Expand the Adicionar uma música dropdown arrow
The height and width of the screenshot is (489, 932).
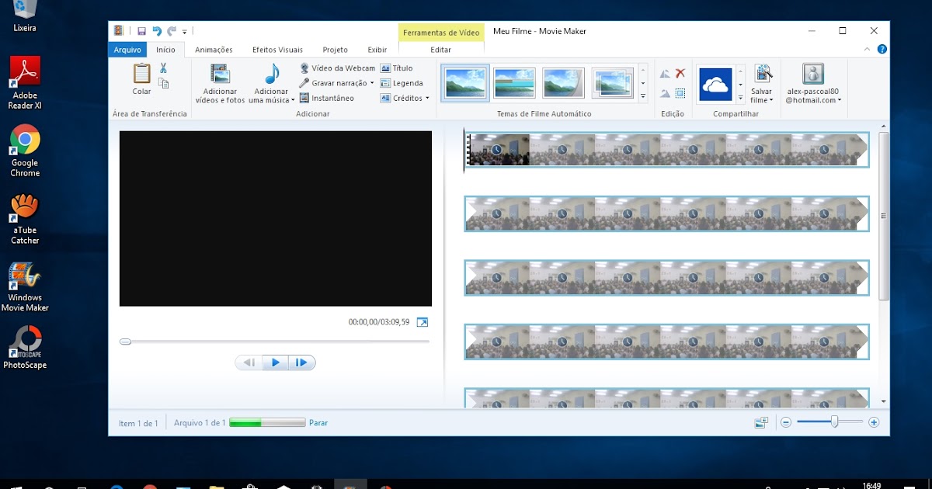tap(293, 100)
